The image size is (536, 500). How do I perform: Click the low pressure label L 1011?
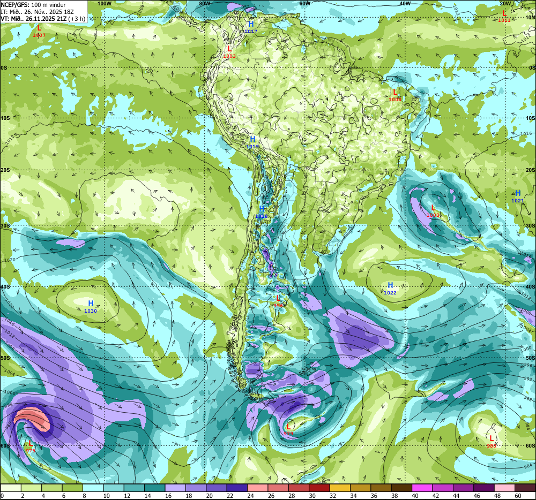tap(504, 16)
